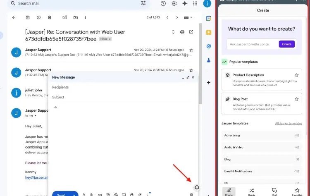This screenshot has width=310, height=196.
Task: Click the Jasper icon in the compose window
Action: (197, 187)
